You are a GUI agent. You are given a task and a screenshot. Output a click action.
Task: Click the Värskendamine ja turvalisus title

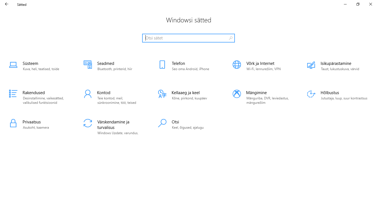coord(113,125)
